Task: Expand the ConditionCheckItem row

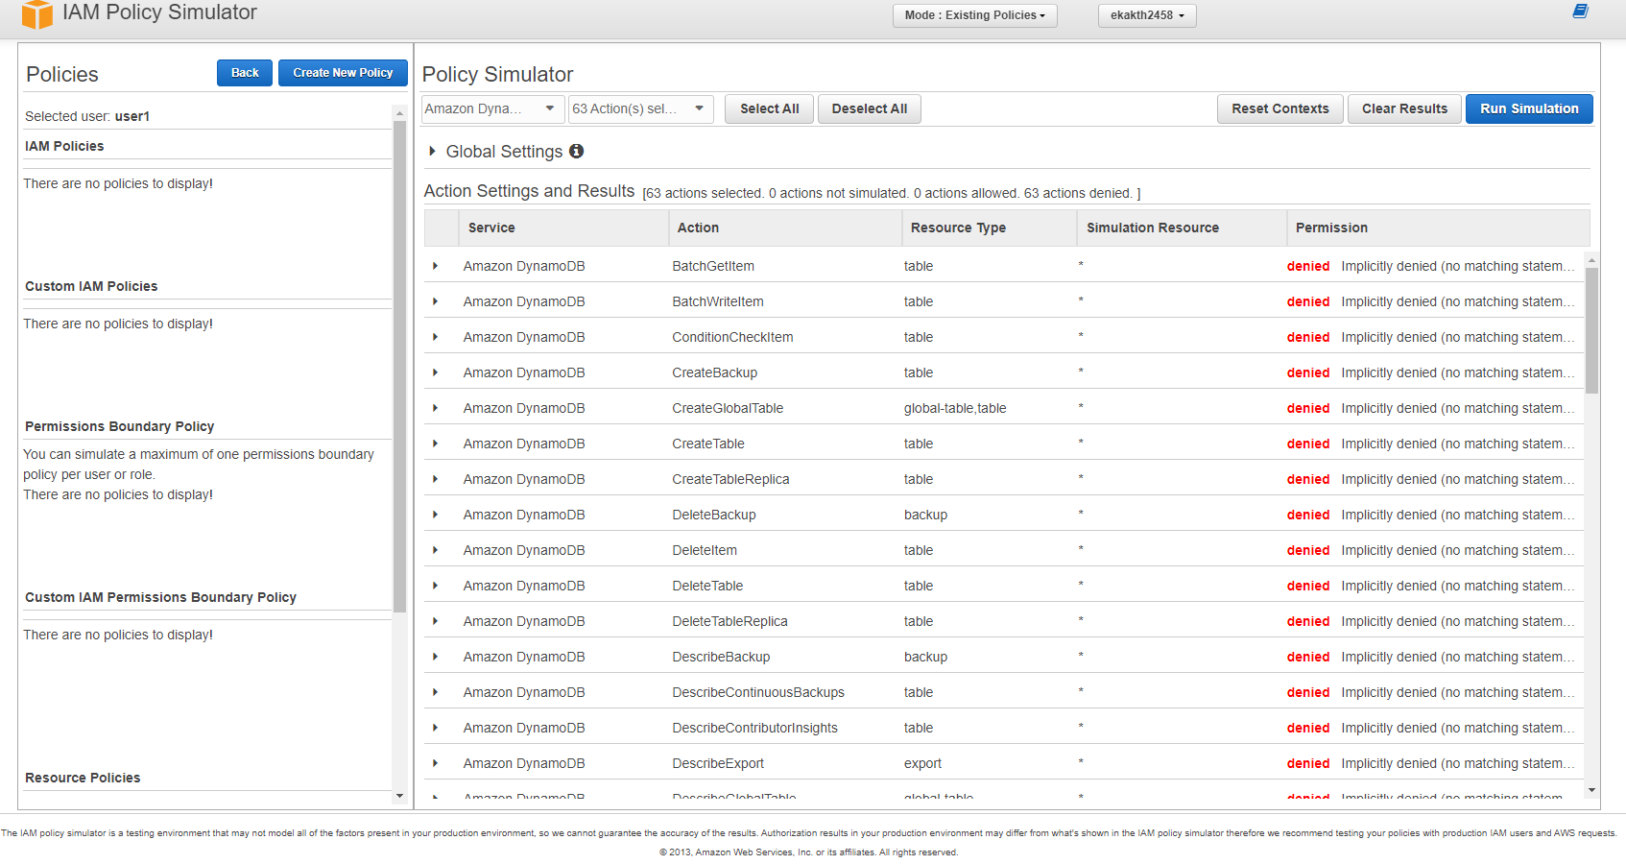Action: pos(435,337)
